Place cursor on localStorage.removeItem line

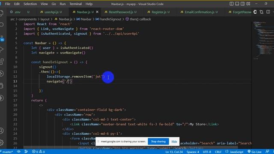click(x=76, y=77)
